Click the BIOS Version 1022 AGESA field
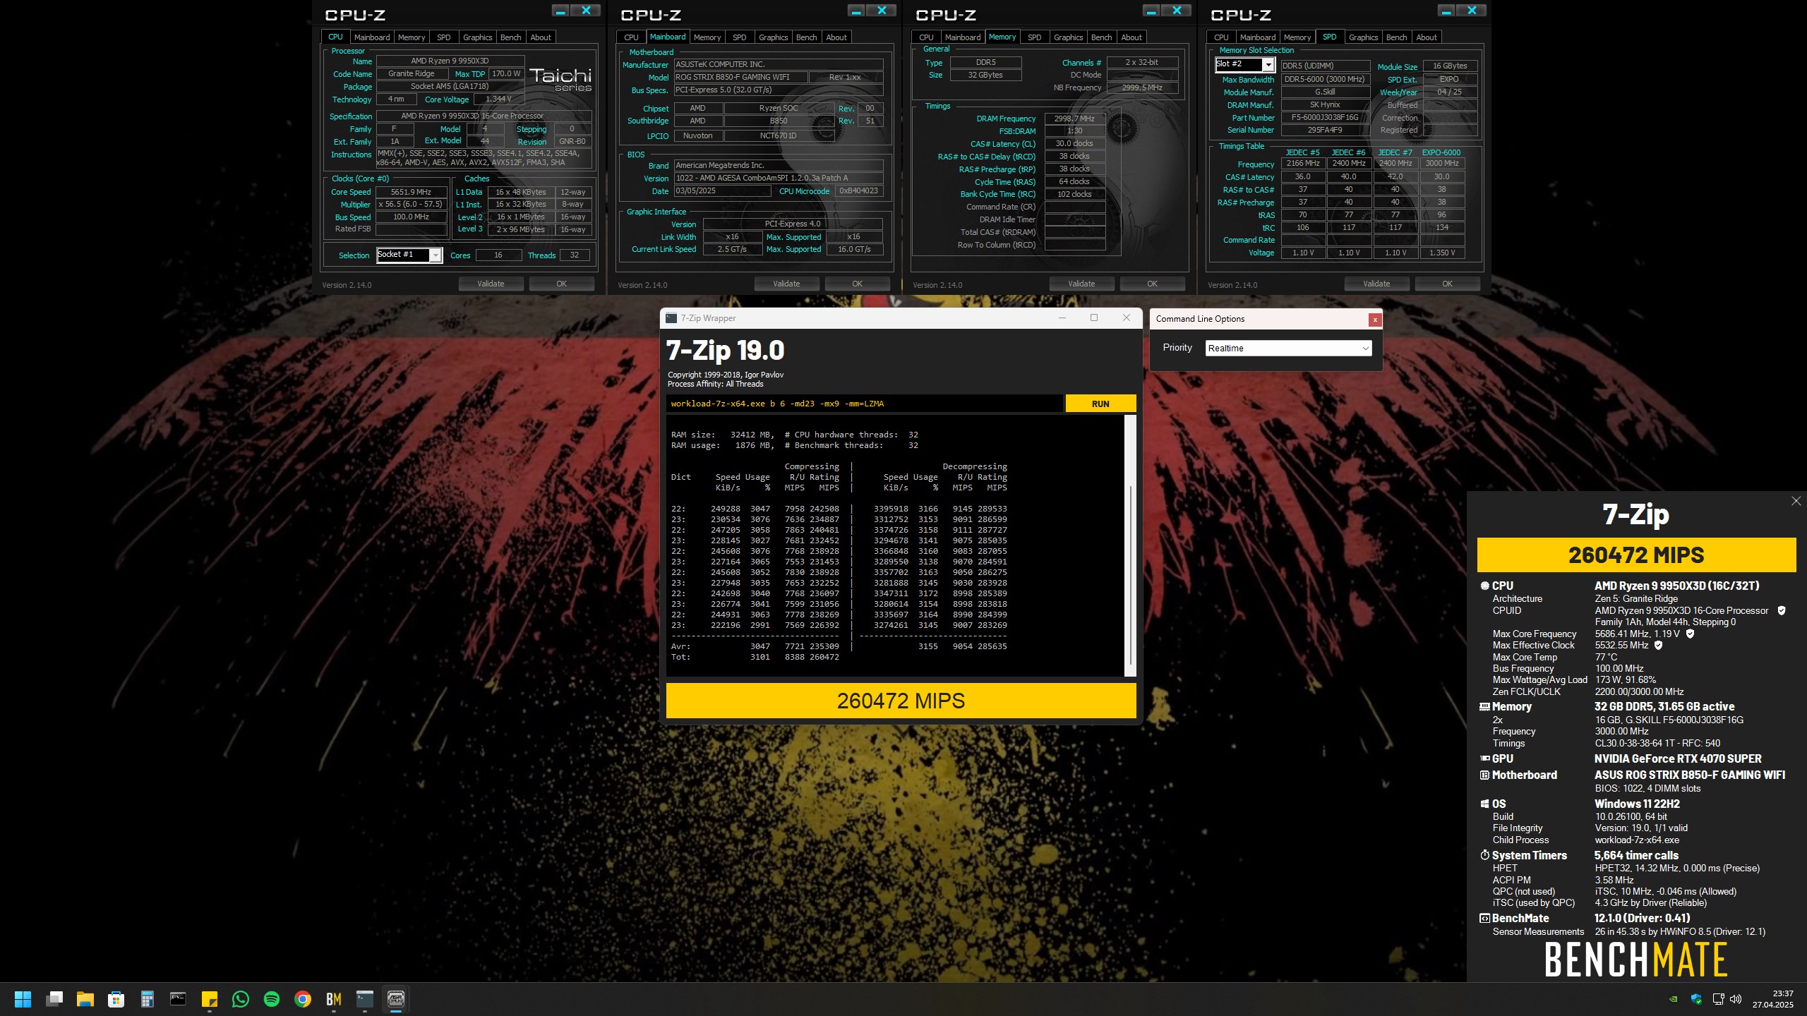 point(778,178)
